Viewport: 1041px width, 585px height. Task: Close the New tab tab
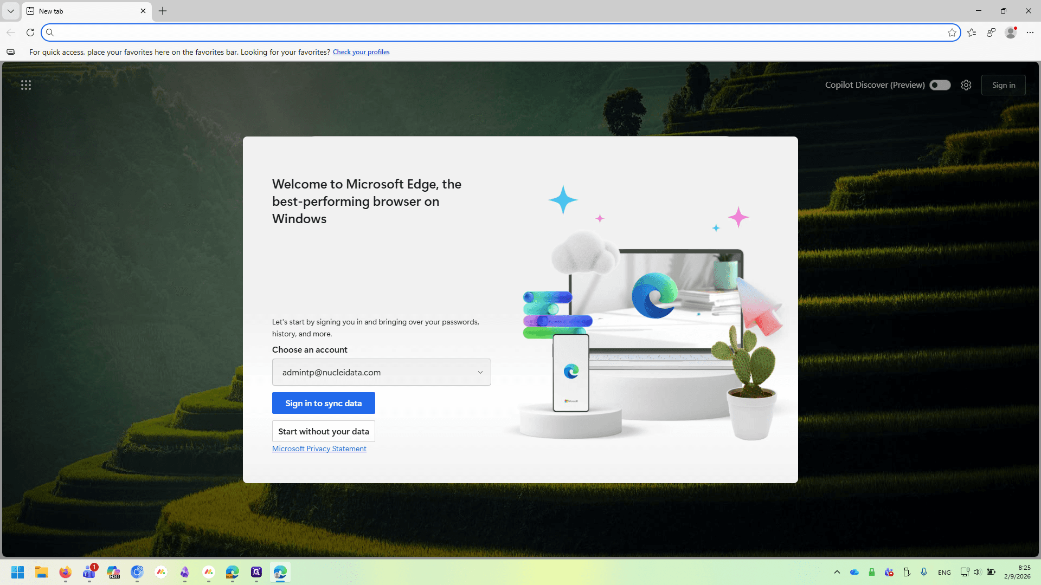click(143, 11)
